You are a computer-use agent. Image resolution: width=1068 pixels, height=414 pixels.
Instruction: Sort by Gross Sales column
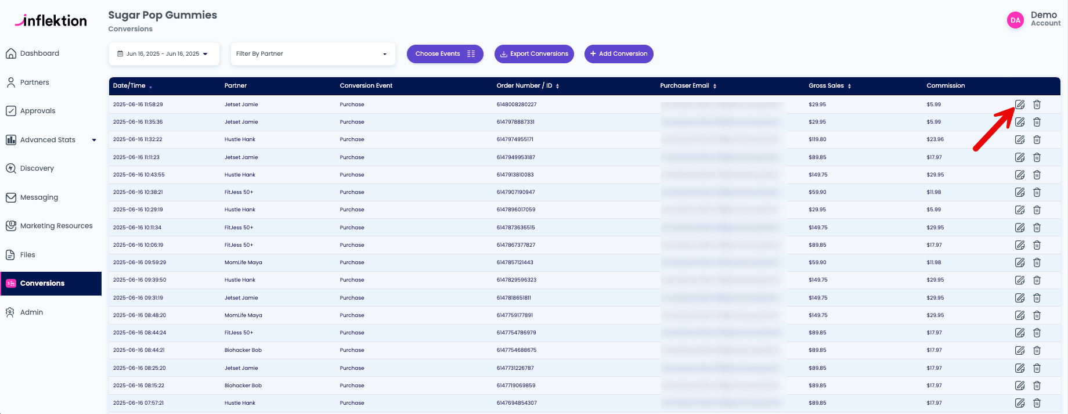tap(829, 86)
